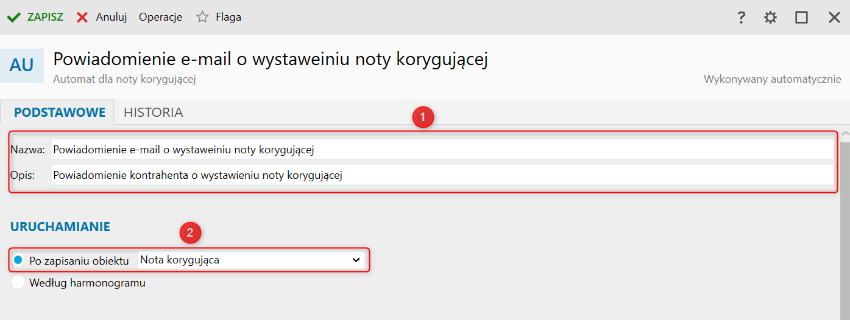Open help via question mark icon

pos(741,18)
